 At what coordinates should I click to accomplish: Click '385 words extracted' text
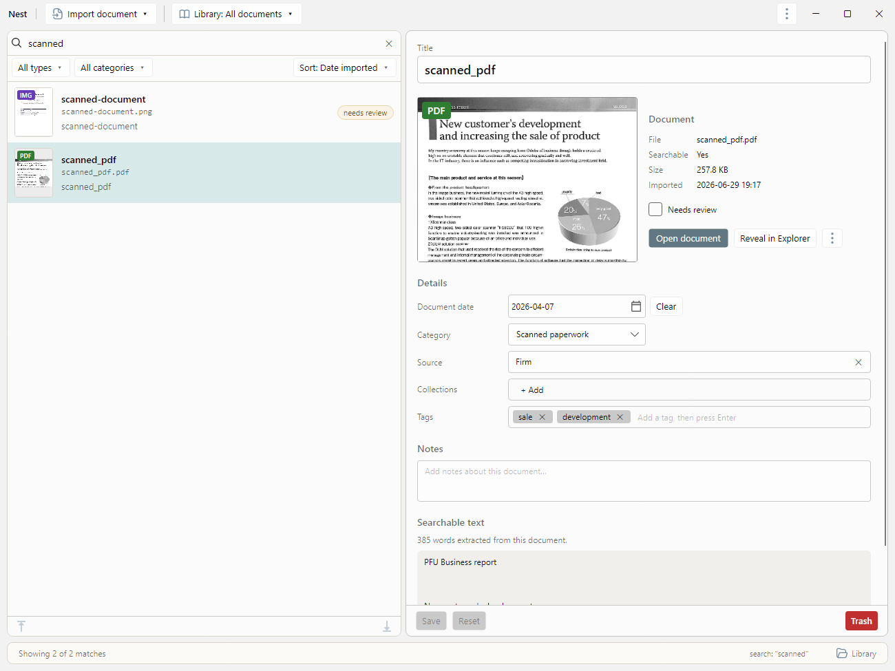[492, 540]
